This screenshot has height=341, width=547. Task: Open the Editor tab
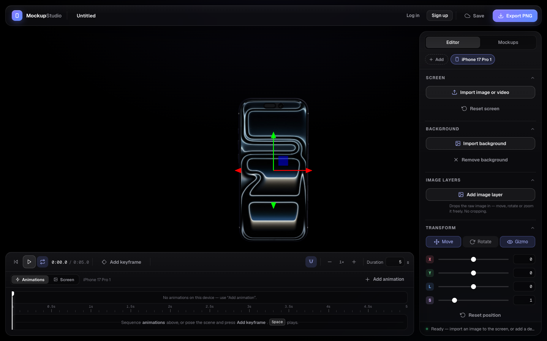(x=453, y=42)
